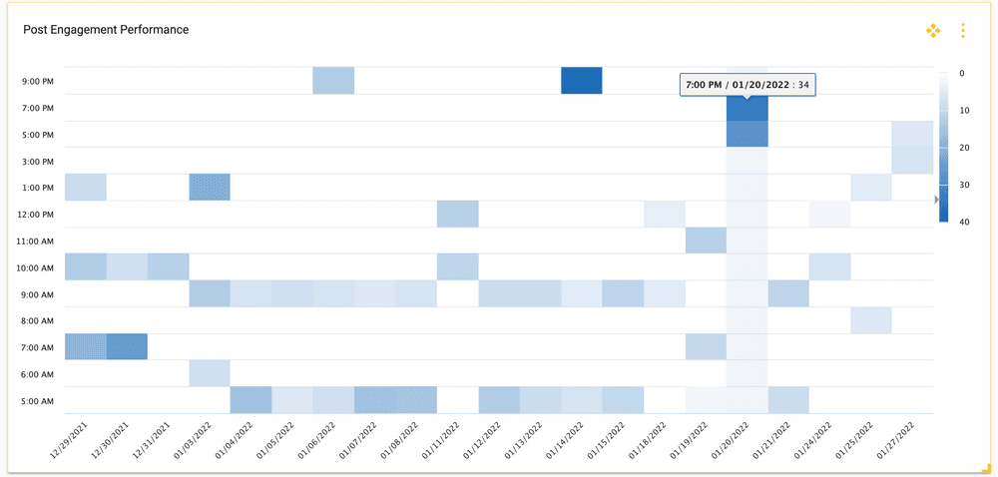Click the Post Engagement Performance title
This screenshot has width=998, height=477.
(106, 30)
